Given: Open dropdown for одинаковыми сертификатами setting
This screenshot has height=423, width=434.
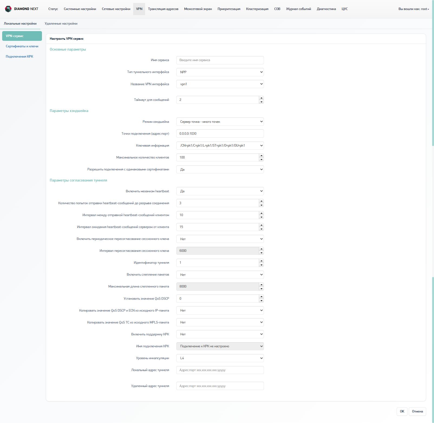Looking at the screenshot, I should click(x=220, y=169).
